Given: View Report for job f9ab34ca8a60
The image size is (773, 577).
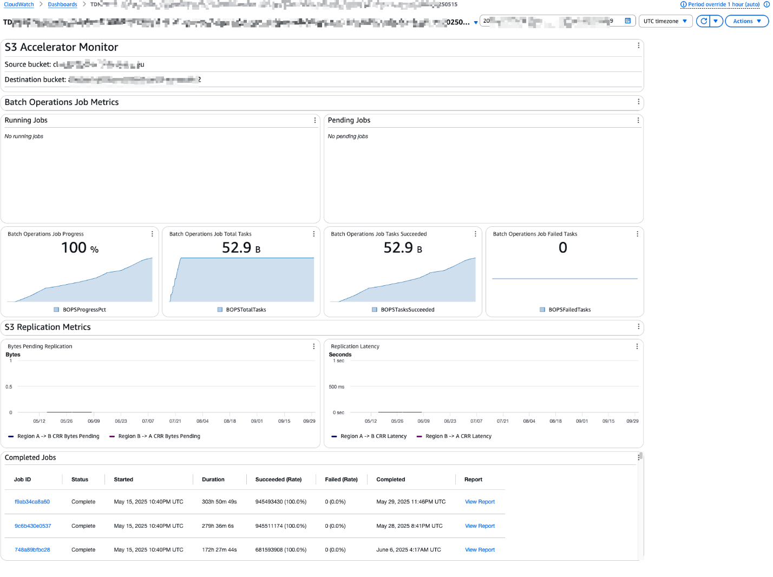Looking at the screenshot, I should [x=480, y=502].
